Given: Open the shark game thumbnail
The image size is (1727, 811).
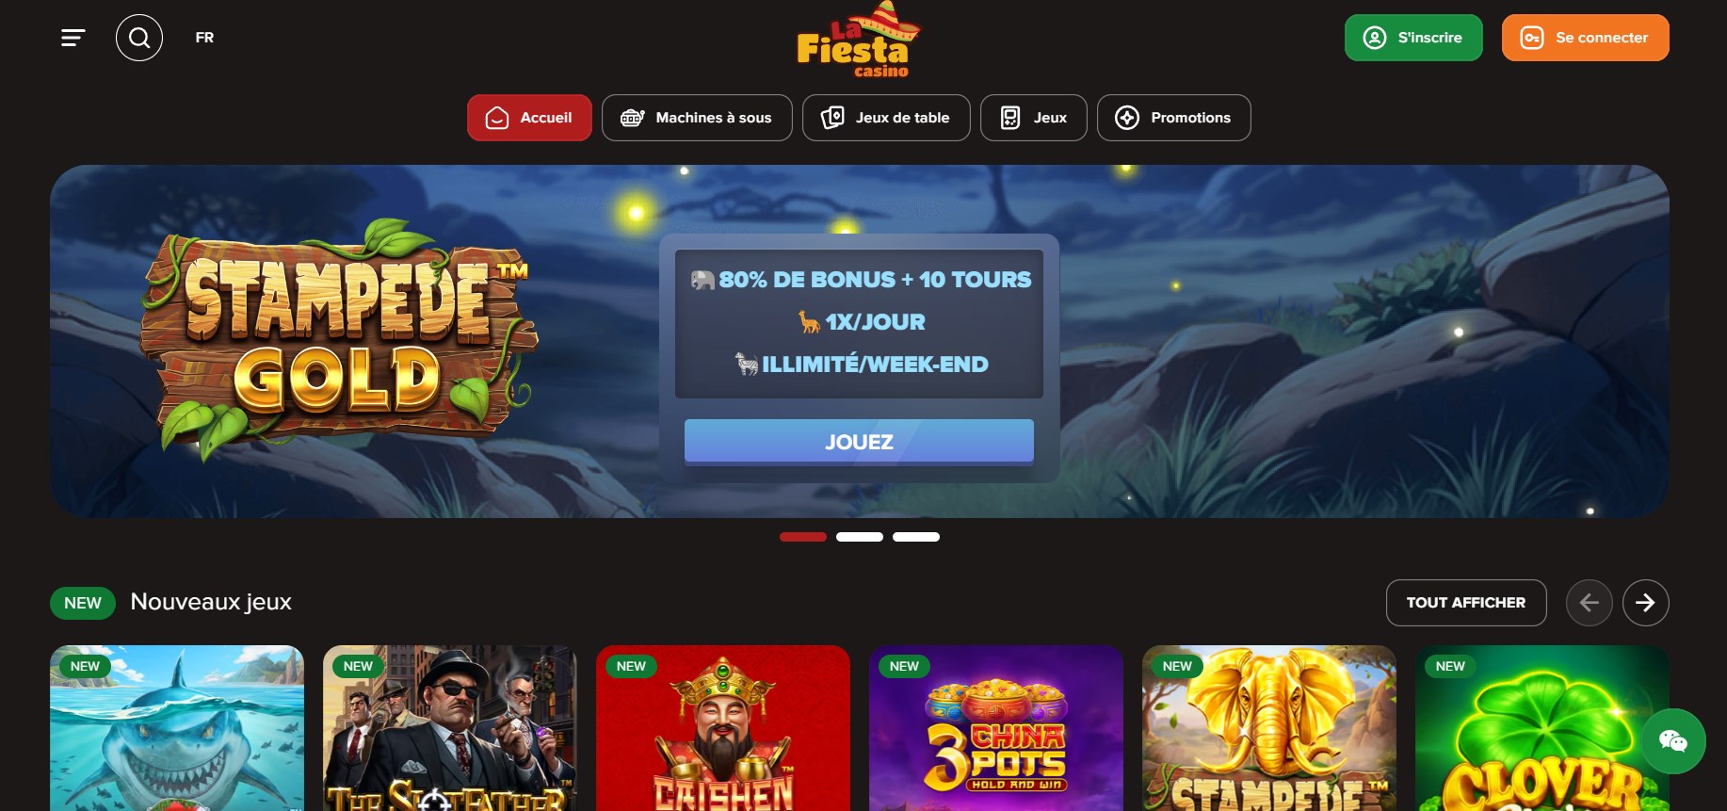Looking at the screenshot, I should coord(177,728).
